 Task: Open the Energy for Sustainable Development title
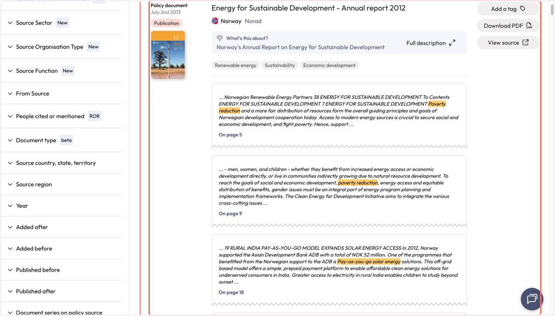[308, 8]
